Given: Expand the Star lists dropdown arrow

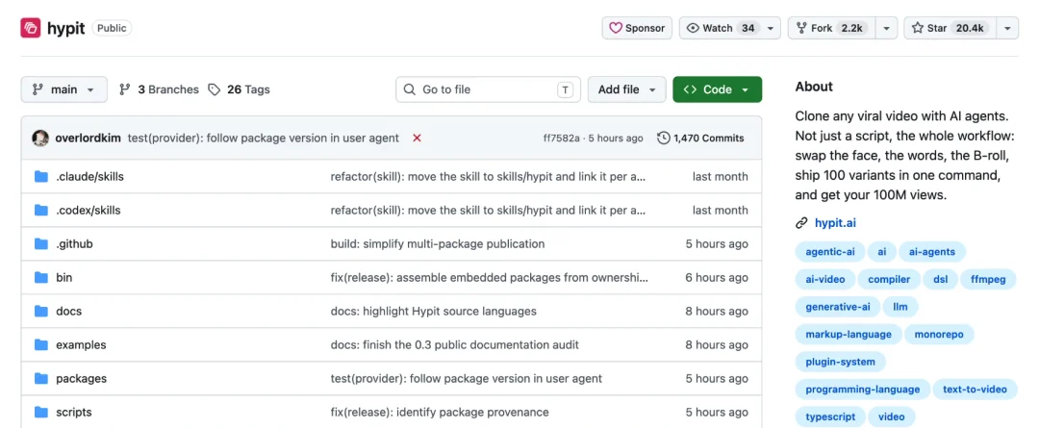Looking at the screenshot, I should coord(1007,29).
